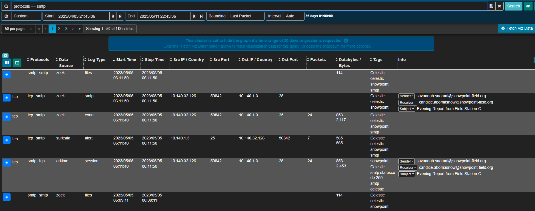Open the eye views menu

(528, 6)
